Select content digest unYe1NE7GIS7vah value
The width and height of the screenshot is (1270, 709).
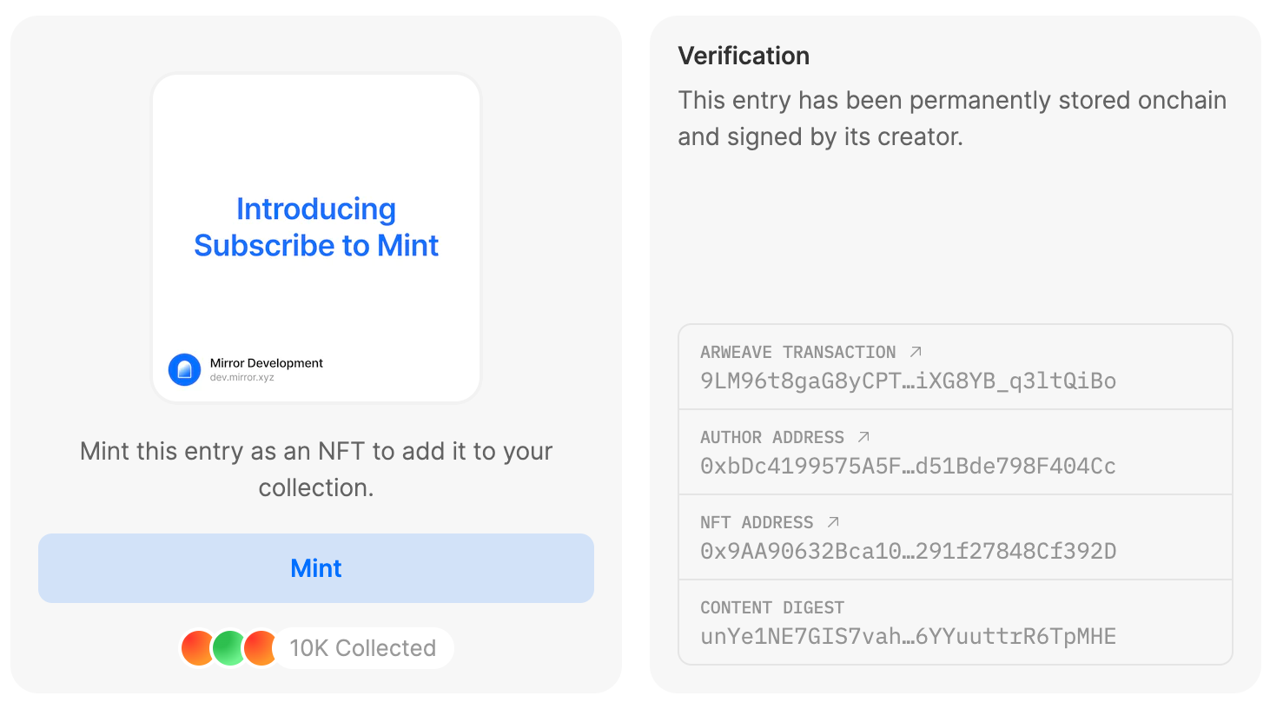908,636
